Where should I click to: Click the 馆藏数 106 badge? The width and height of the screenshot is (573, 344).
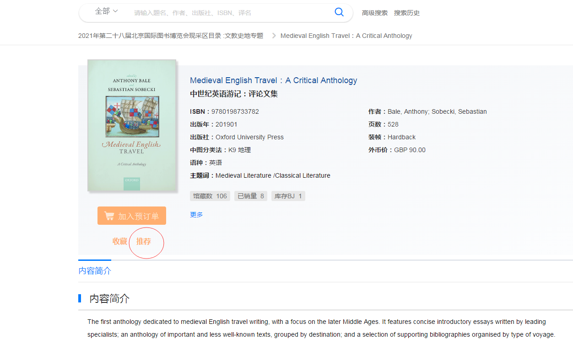(x=210, y=196)
